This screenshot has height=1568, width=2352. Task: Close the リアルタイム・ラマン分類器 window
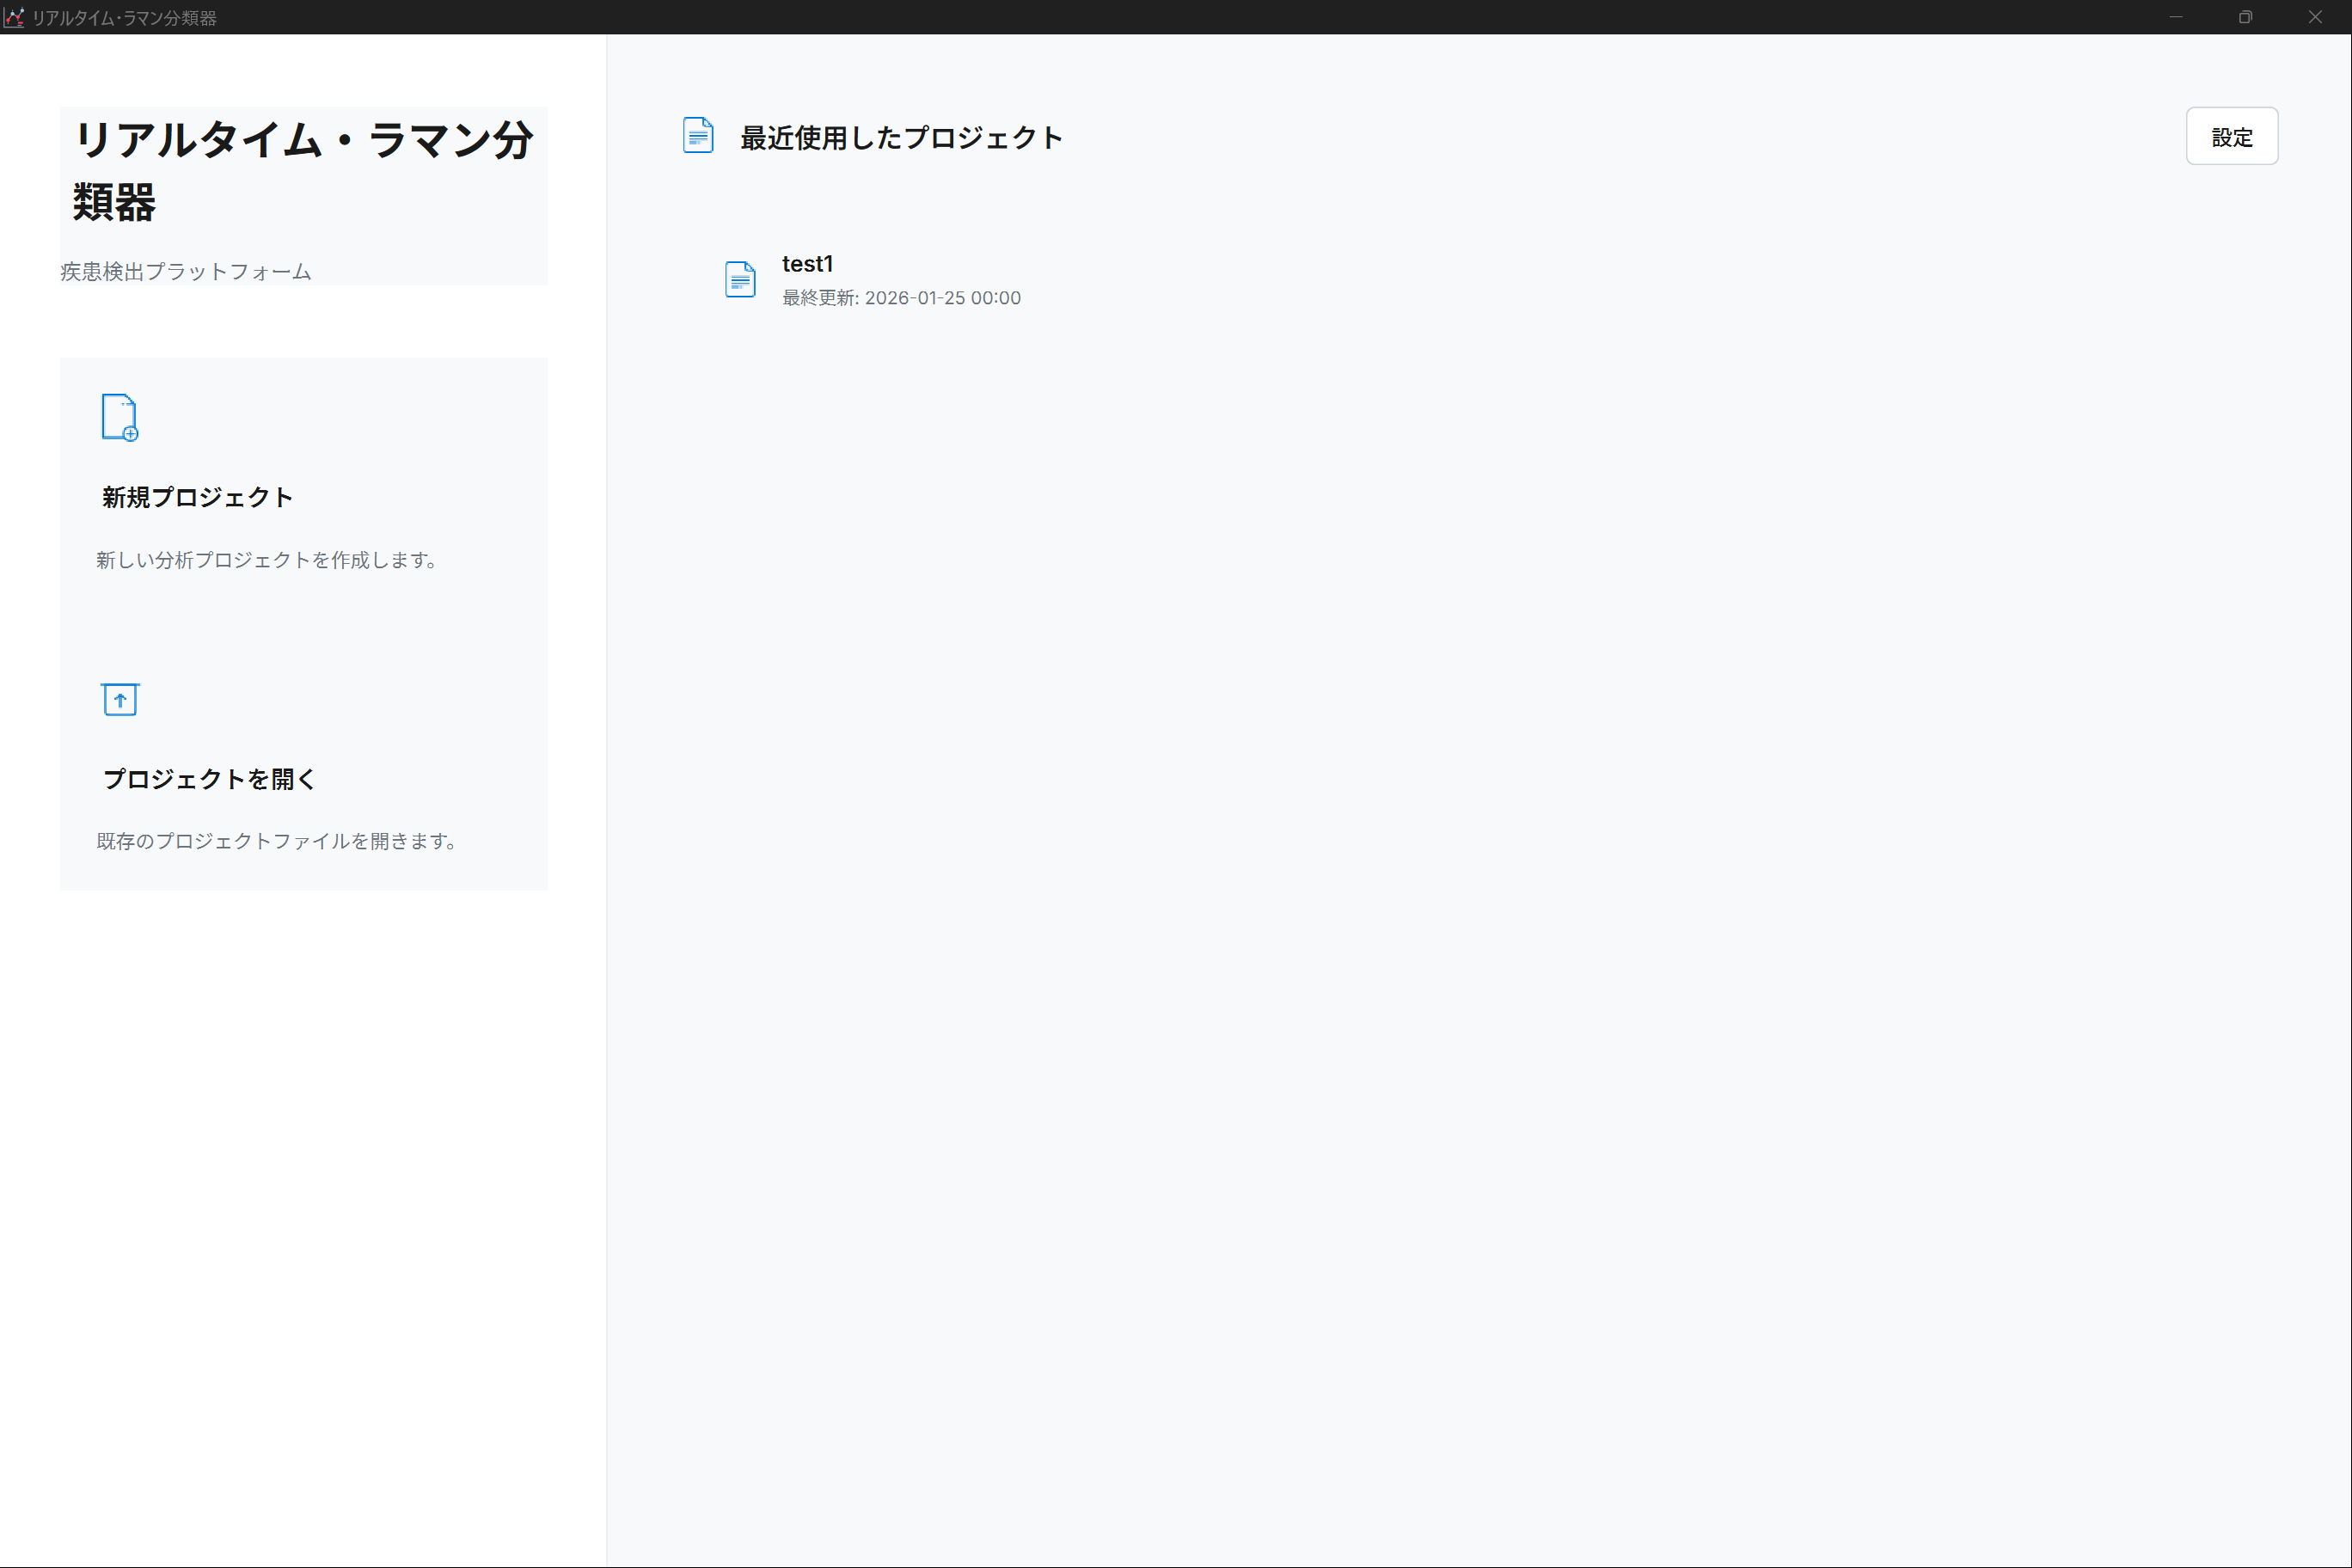[2315, 17]
